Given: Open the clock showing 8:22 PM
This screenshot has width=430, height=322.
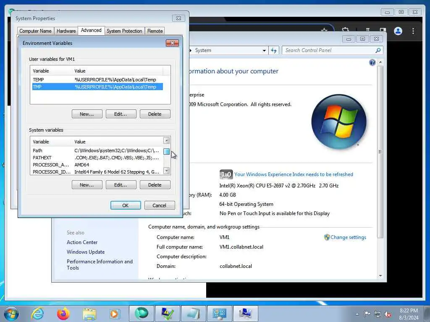Looking at the screenshot, I should click(x=409, y=314).
